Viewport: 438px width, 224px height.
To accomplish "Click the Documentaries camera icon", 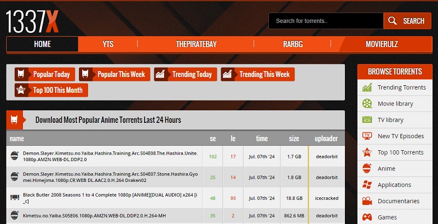I will coord(367,201).
